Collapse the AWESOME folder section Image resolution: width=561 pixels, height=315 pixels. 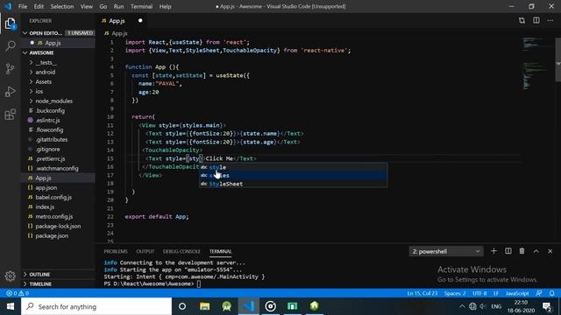pos(59,52)
